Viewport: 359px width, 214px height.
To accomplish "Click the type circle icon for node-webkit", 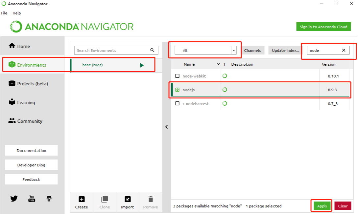I will pyautogui.click(x=225, y=76).
